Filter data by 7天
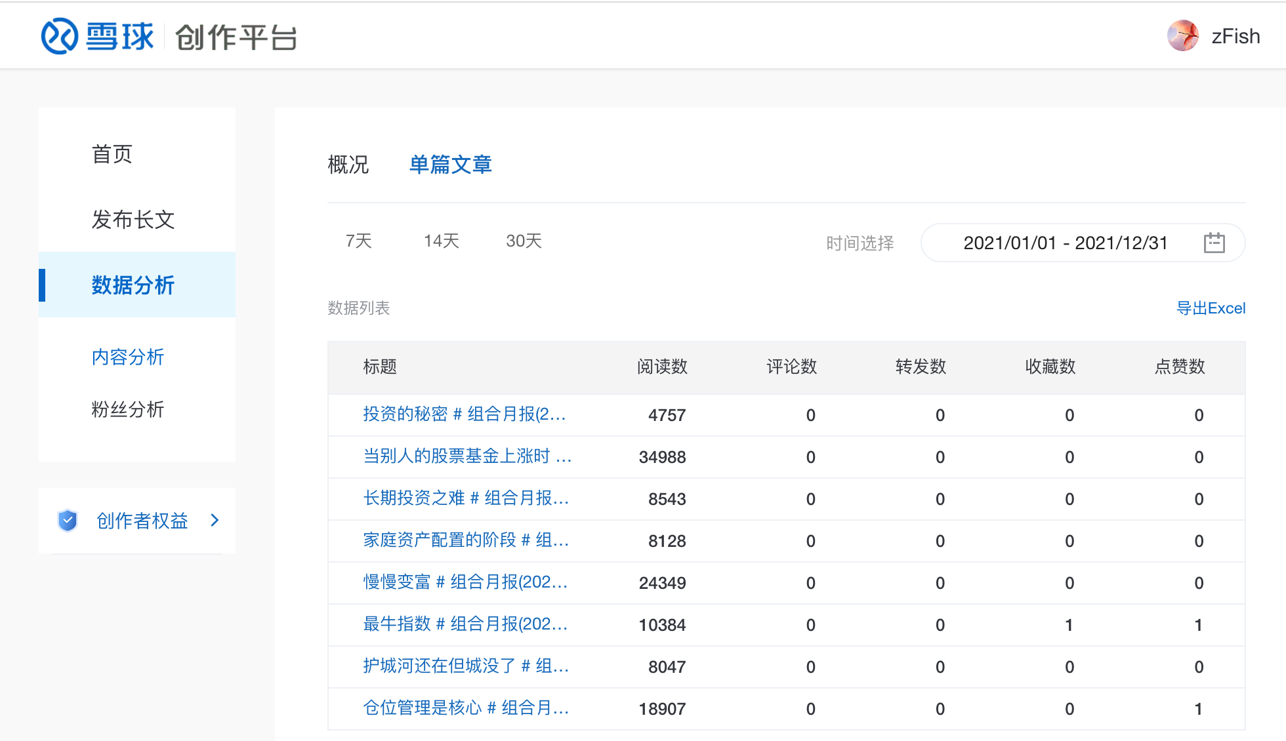This screenshot has width=1286, height=741. pos(358,241)
